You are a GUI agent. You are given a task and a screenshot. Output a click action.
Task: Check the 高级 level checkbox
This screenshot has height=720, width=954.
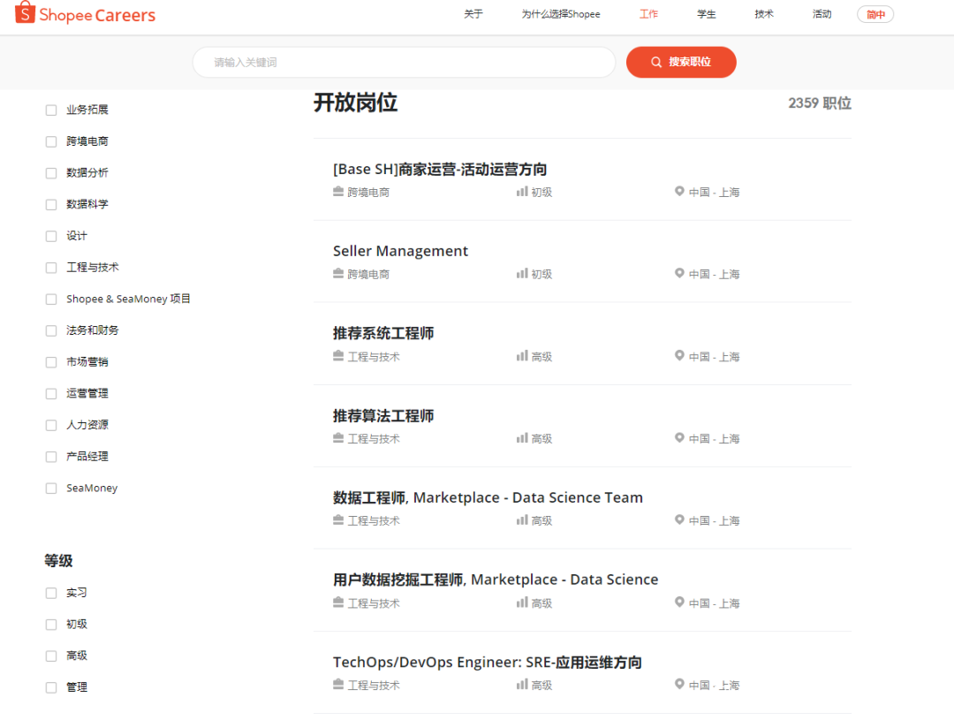[x=51, y=656]
